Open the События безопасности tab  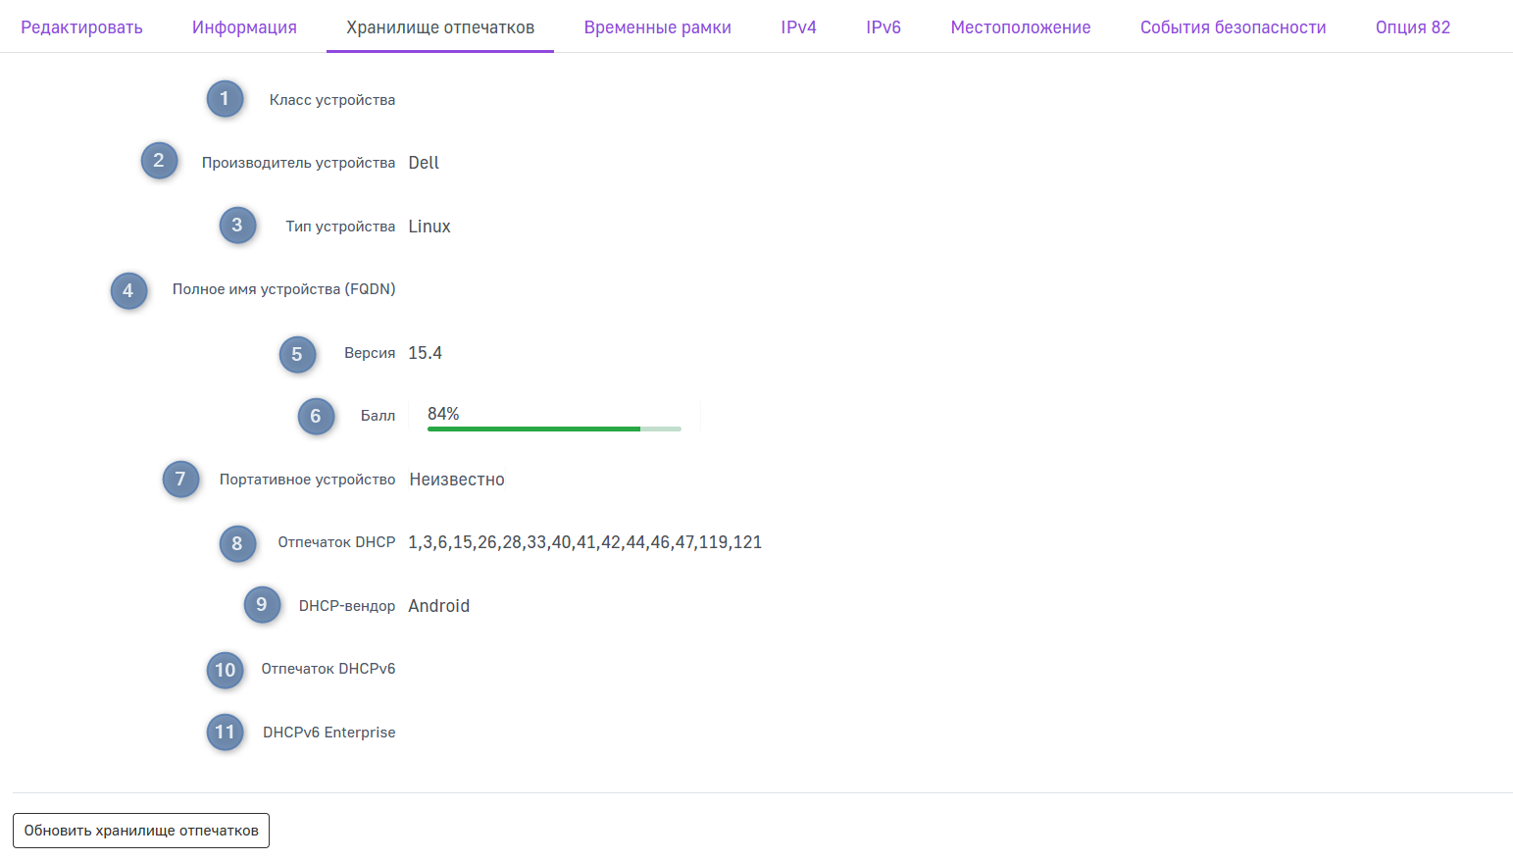[1233, 27]
